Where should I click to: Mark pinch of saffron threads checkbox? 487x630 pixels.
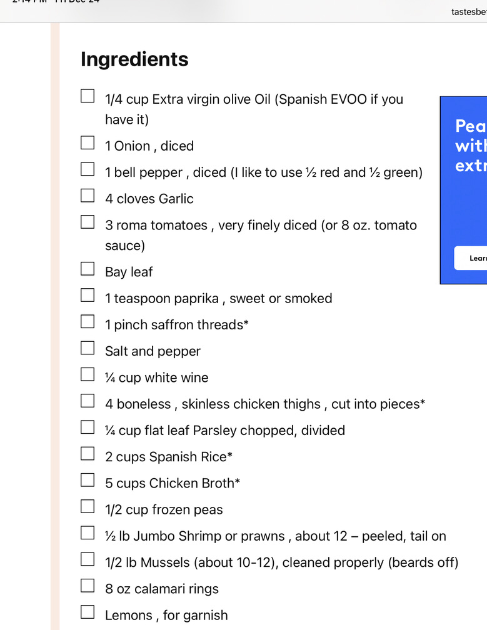point(88,322)
